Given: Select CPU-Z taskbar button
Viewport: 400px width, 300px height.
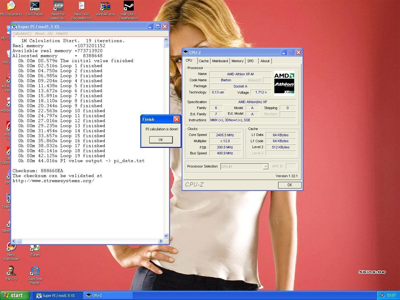Looking at the screenshot, I should click(108, 295).
